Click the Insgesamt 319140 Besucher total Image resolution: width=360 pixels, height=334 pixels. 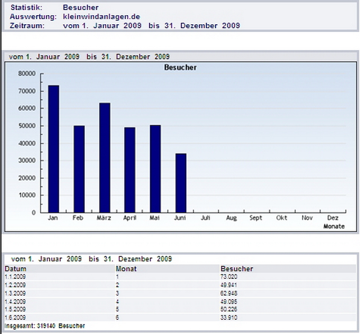[45, 326]
